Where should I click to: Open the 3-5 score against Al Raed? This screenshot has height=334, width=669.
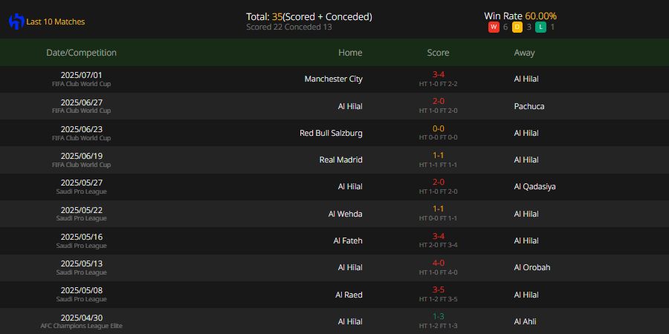point(438,290)
